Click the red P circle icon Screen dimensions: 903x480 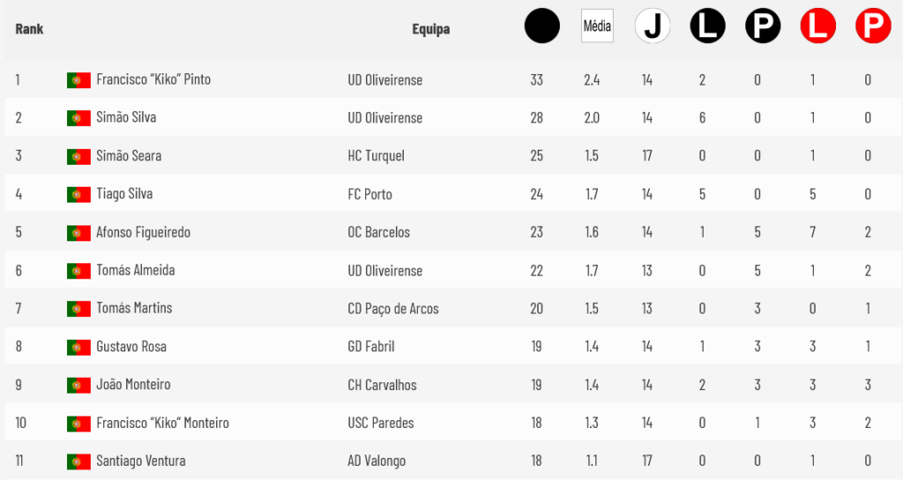(x=874, y=26)
